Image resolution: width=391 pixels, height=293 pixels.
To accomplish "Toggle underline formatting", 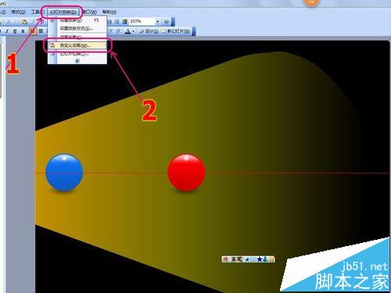I will coord(15,31).
